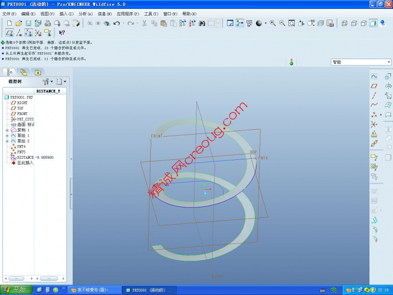
Task: Toggle datum planes display
Action: point(9,32)
